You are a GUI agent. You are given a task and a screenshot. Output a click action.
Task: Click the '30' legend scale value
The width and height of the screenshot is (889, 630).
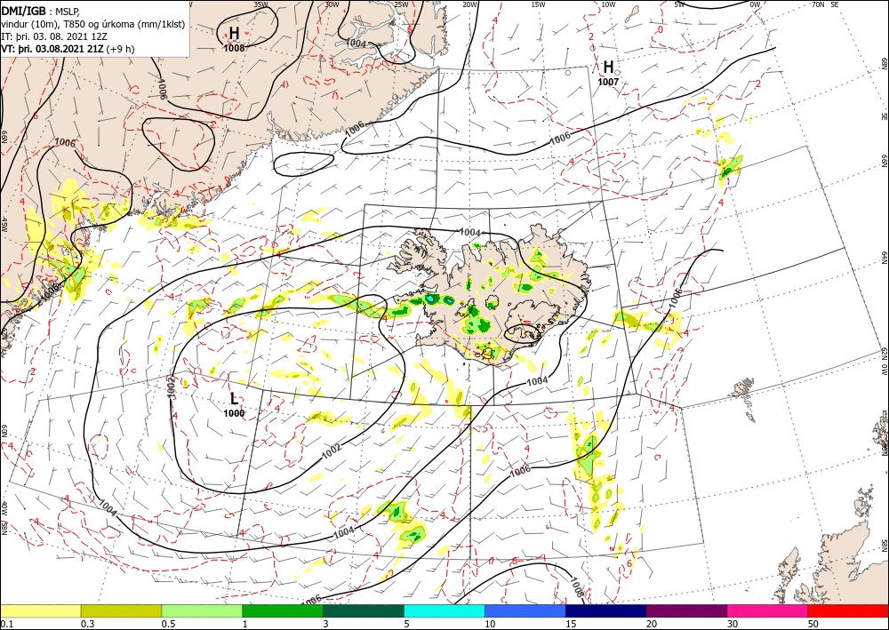[x=733, y=624]
